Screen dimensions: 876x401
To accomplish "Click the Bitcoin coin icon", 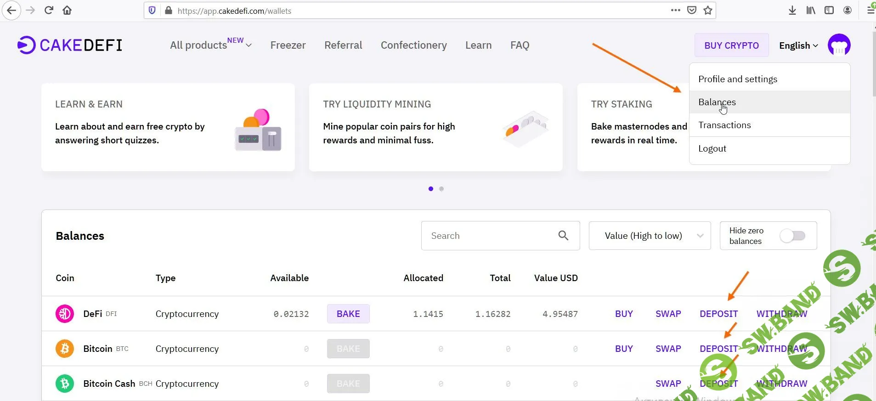I will [x=65, y=349].
